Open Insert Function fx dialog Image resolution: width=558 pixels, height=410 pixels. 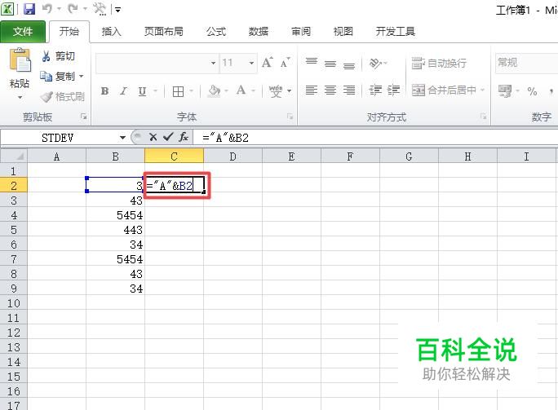coord(184,137)
